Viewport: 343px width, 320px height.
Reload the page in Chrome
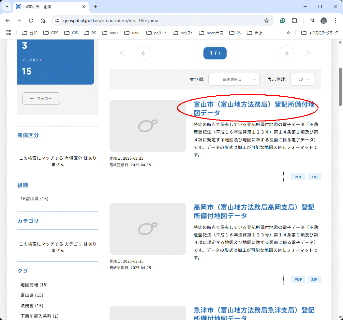point(31,21)
